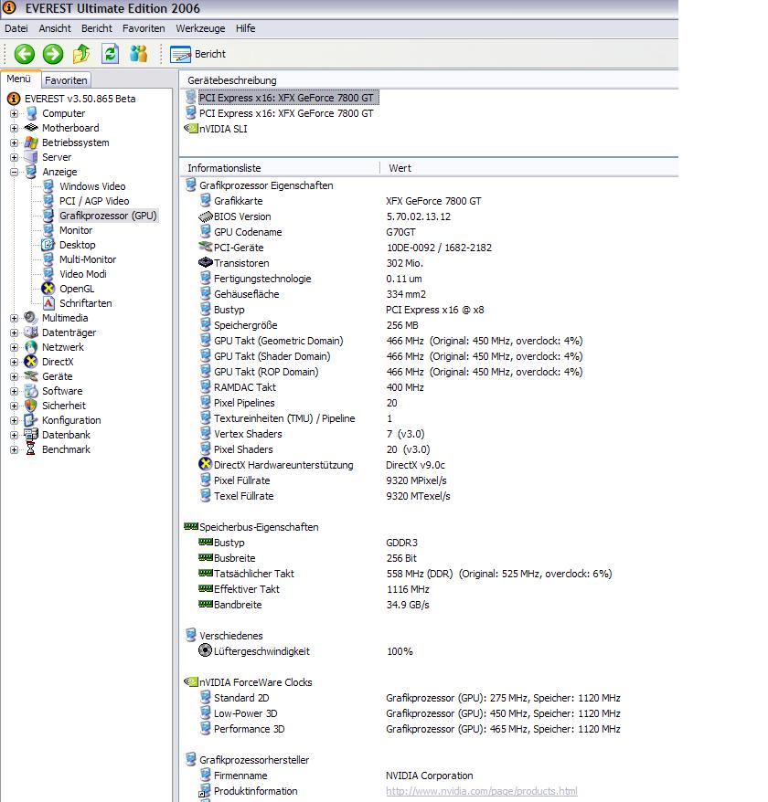
Task: Click the Speicherbus-Eigenschaften memory icon
Action: [x=191, y=526]
